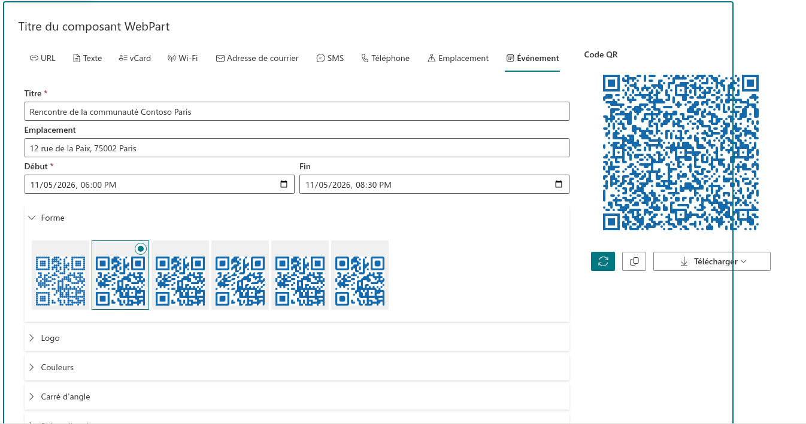
Task: Click the Fin date-time value
Action: 349,185
